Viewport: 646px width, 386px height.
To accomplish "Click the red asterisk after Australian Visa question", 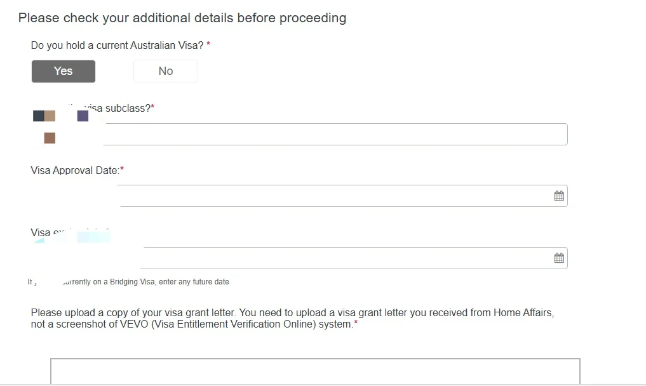I will point(208,44).
